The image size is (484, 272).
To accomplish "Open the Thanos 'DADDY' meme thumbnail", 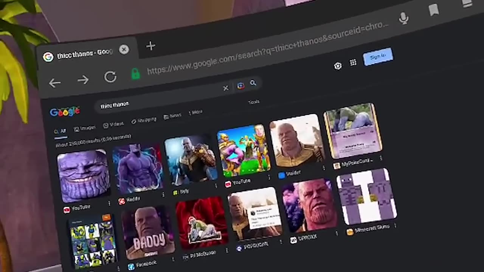I will [x=148, y=233].
